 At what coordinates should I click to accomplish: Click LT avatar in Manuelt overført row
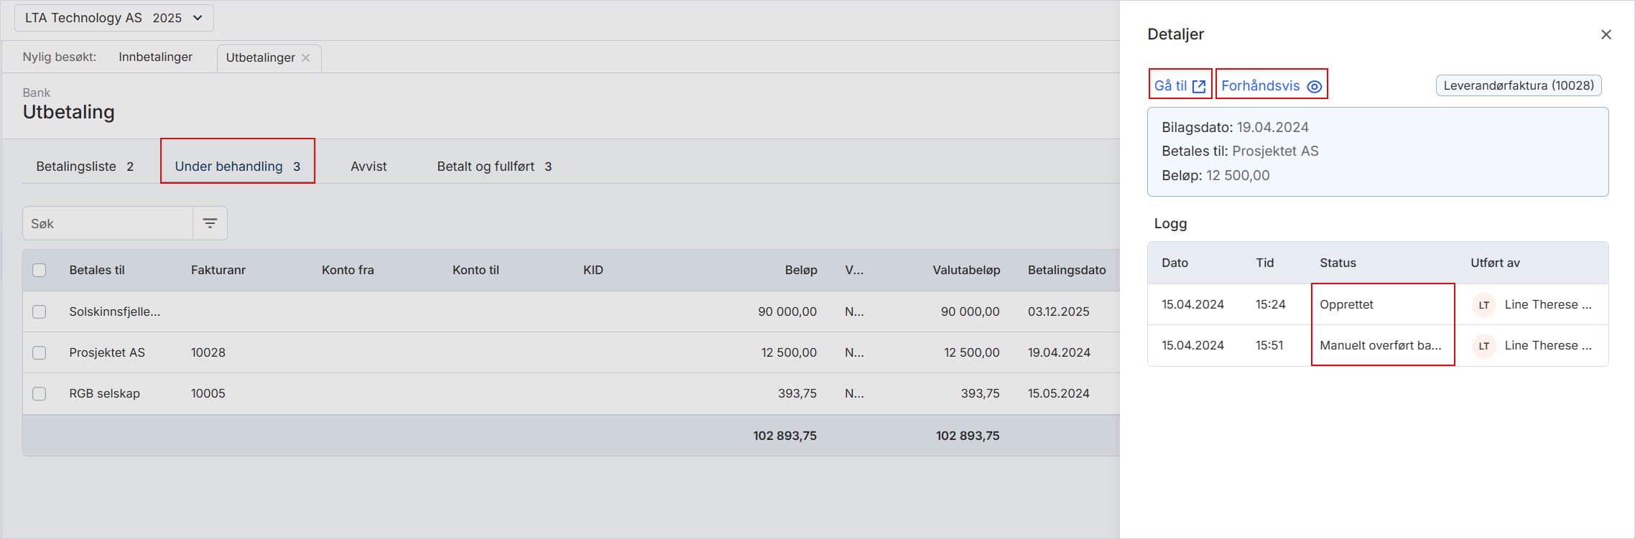tap(1483, 346)
